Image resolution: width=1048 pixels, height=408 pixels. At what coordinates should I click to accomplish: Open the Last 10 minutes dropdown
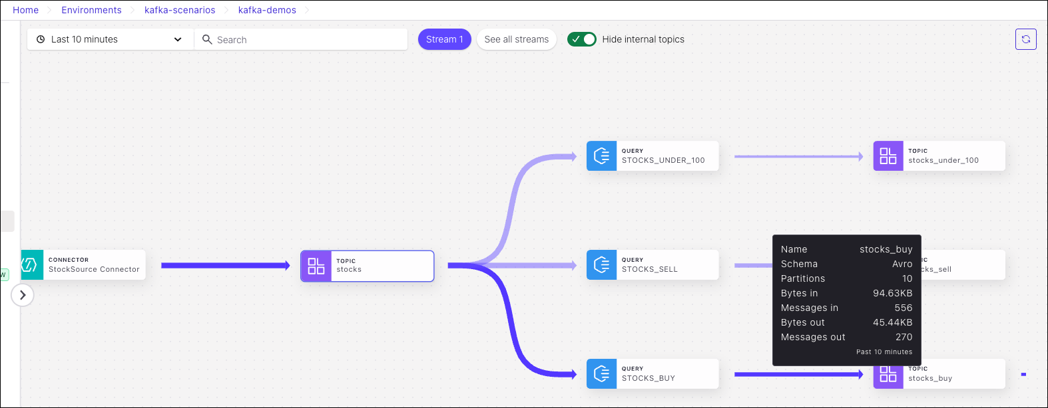point(110,39)
